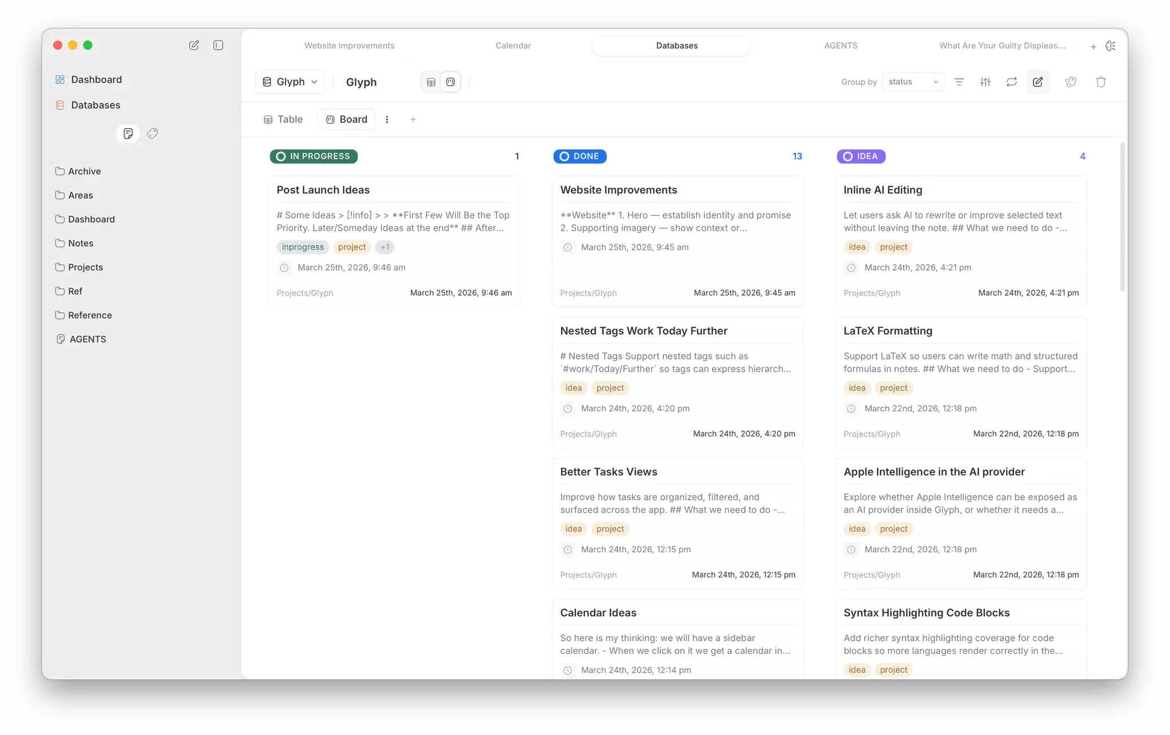Click the clock icon on Website Improvements card
1170x735 pixels.
tap(568, 248)
